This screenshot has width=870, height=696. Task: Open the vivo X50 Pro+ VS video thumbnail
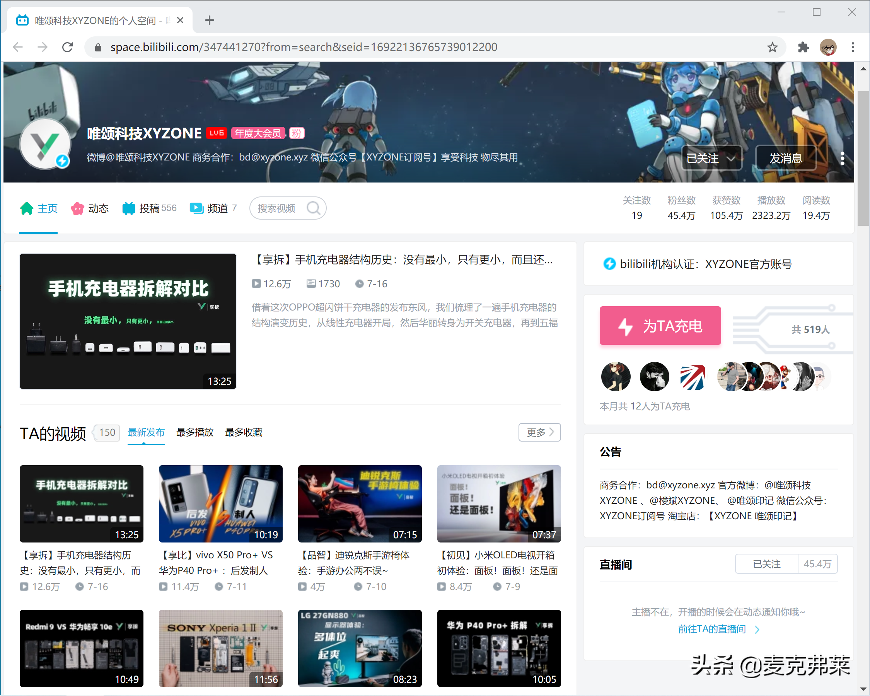click(x=221, y=503)
